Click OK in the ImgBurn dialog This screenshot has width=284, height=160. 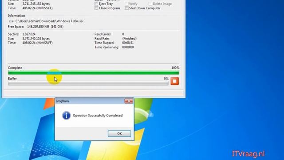click(x=119, y=134)
